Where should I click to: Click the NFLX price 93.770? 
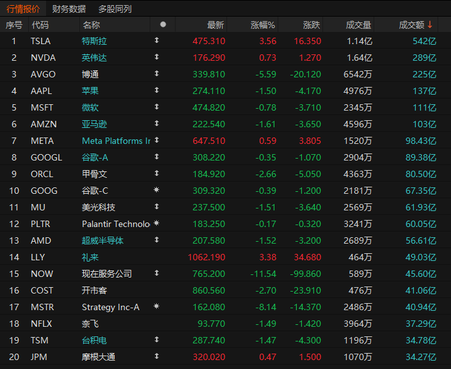[211, 324]
